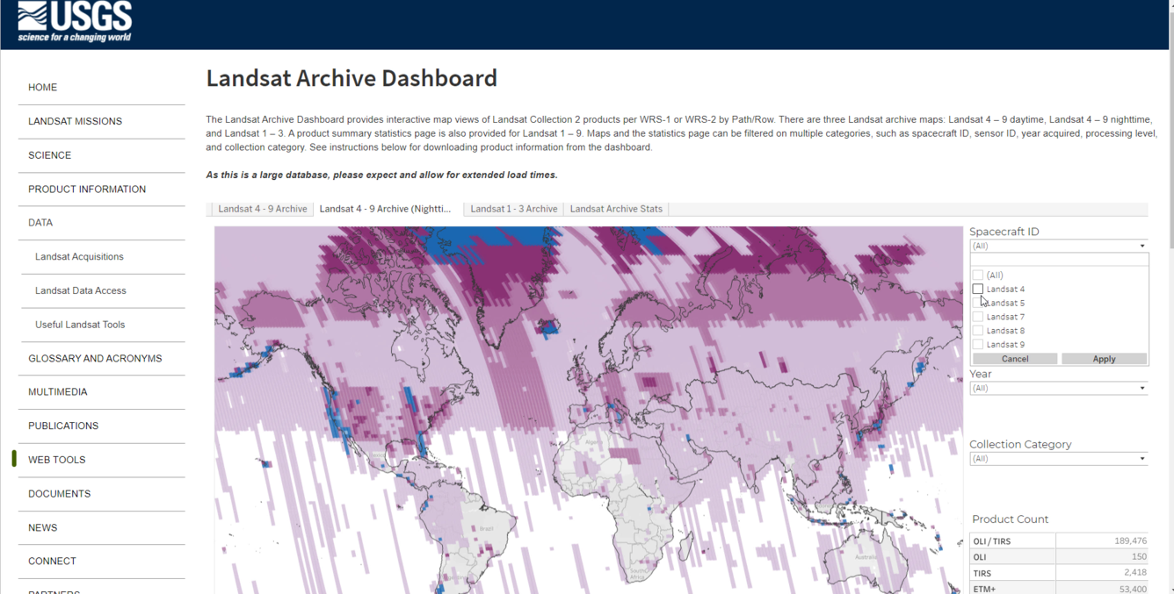The width and height of the screenshot is (1174, 594).
Task: Switch to the Landsat 4 - 9 Archive tab
Action: tap(262, 209)
